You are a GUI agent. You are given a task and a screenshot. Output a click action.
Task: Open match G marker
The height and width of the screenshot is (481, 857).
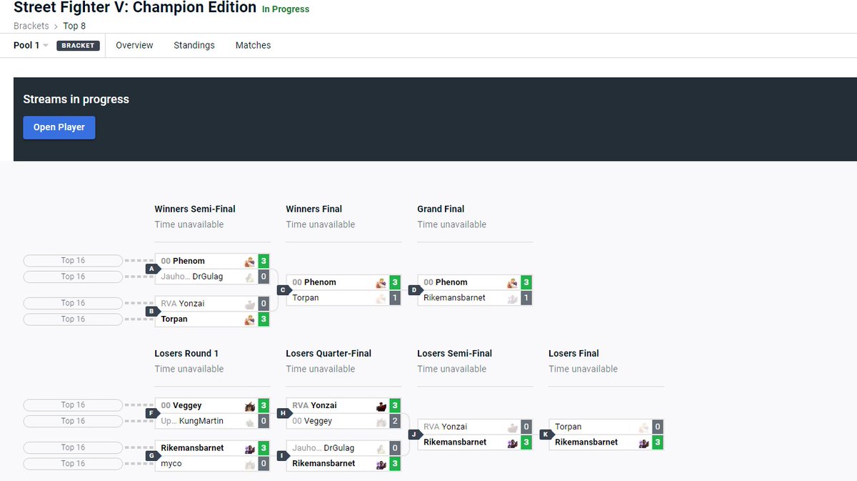point(151,455)
